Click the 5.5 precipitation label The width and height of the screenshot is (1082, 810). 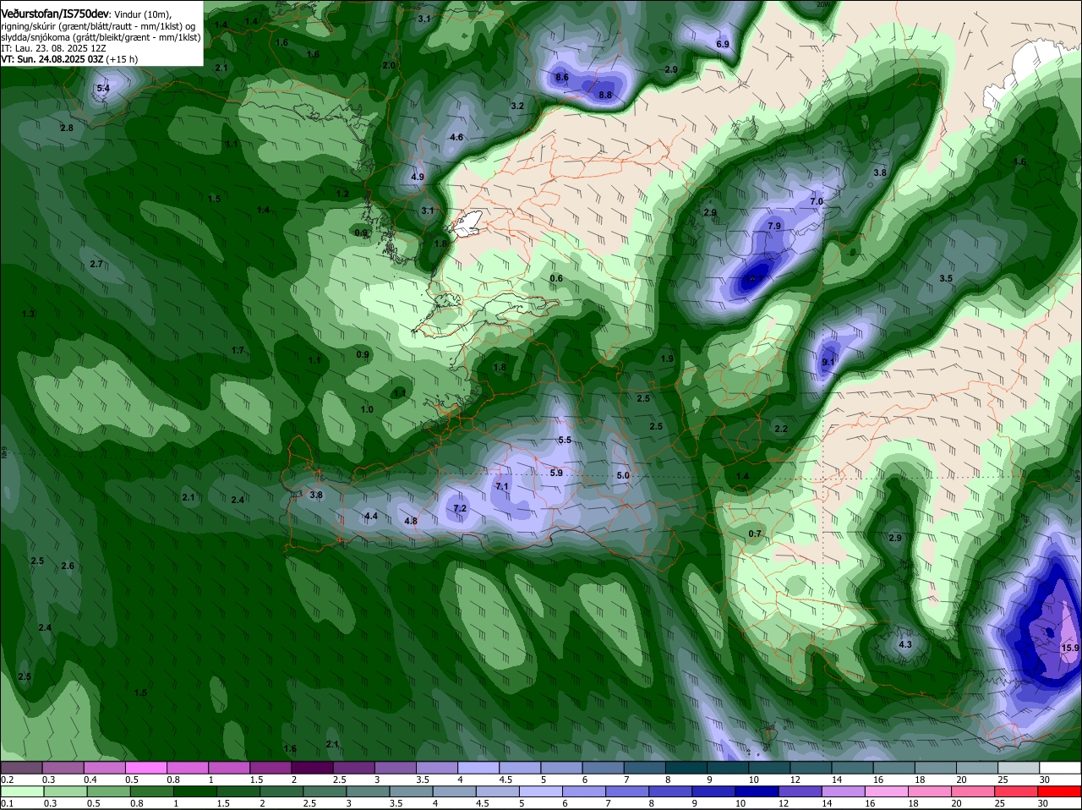[565, 440]
